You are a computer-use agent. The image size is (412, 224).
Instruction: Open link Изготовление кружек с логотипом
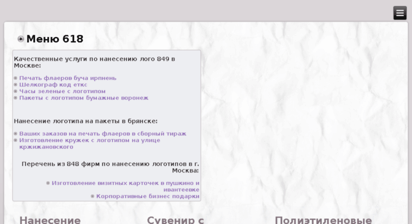[x=90, y=144]
